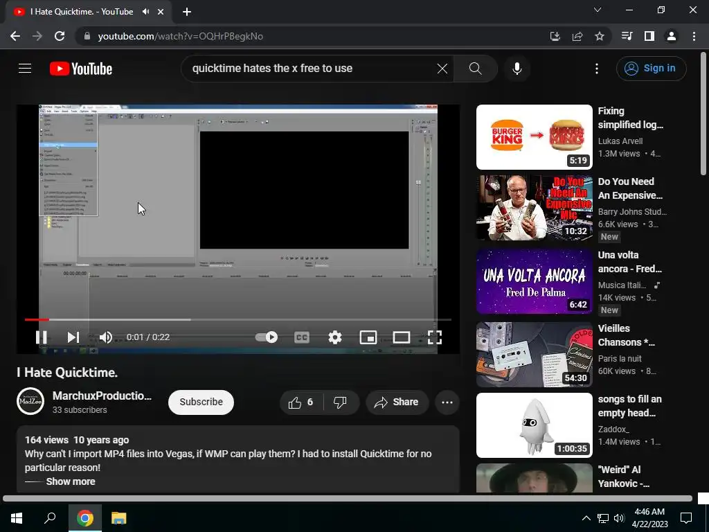Screen dimensions: 709x532
Task: Open Chrome three-dot menu
Action: click(x=694, y=36)
